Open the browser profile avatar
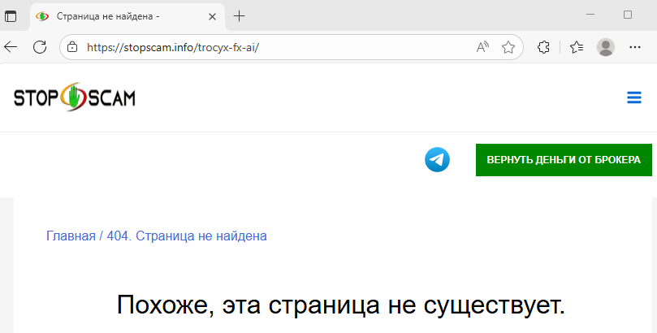Screen dimensions: 657x333 (606, 47)
